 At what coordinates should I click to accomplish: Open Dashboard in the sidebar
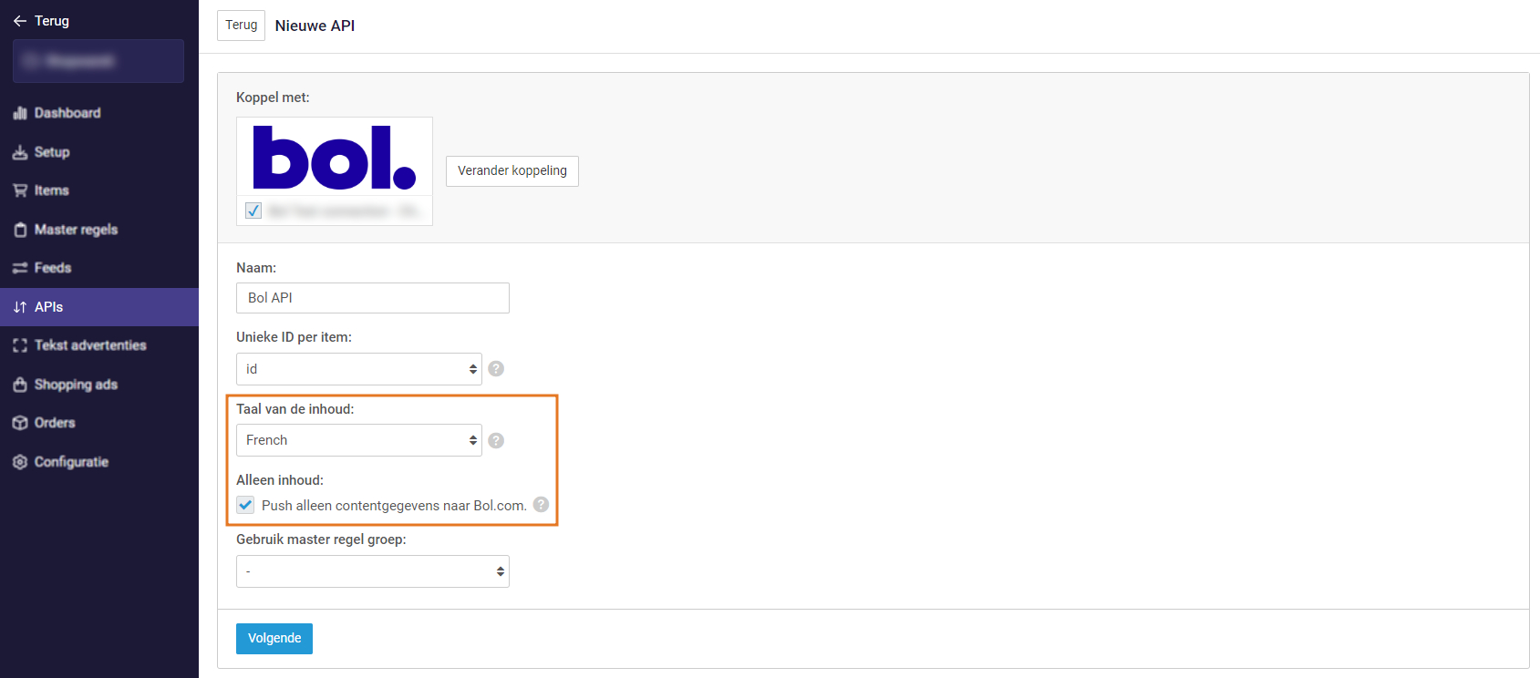[99, 113]
